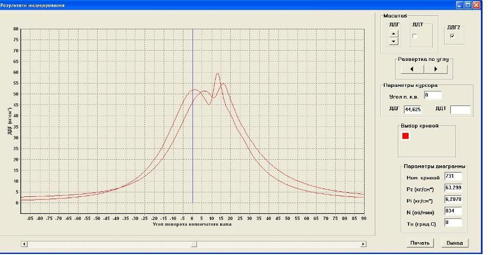Shift angle sweep right with arrow button
Screen dimensions: 491x255
tap(436, 69)
